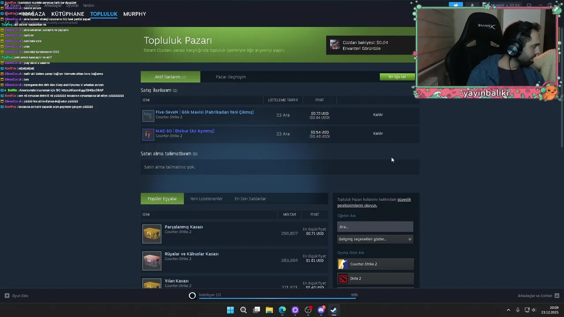Click Cüzdan bakiyesi: $0.04 text

[365, 43]
